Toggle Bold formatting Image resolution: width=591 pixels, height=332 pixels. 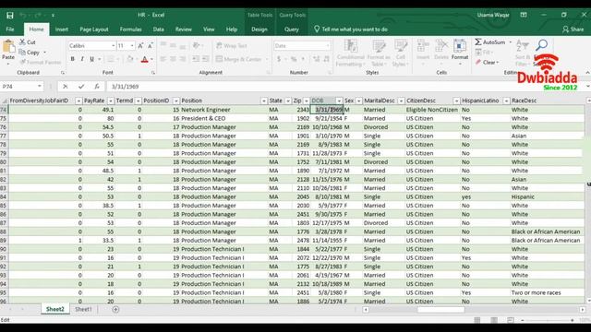(x=72, y=59)
